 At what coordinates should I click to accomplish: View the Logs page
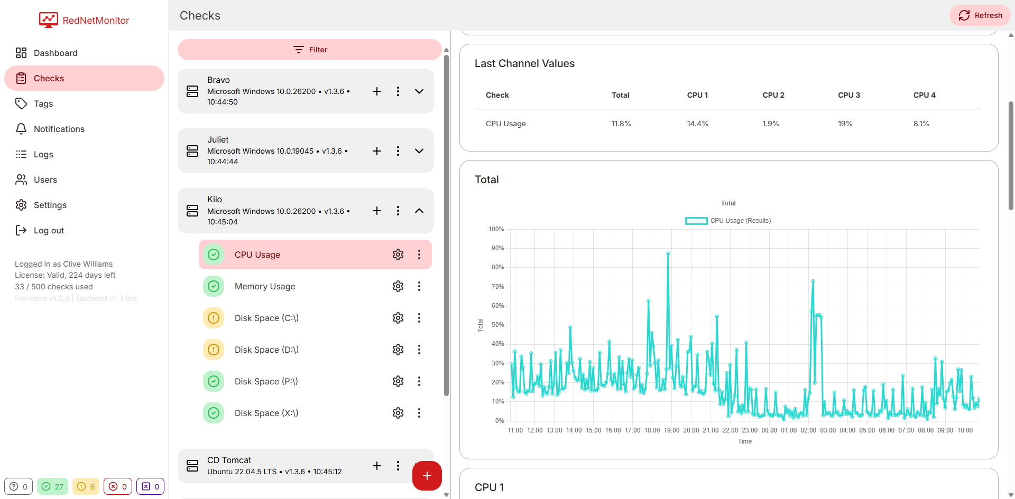tap(84, 154)
